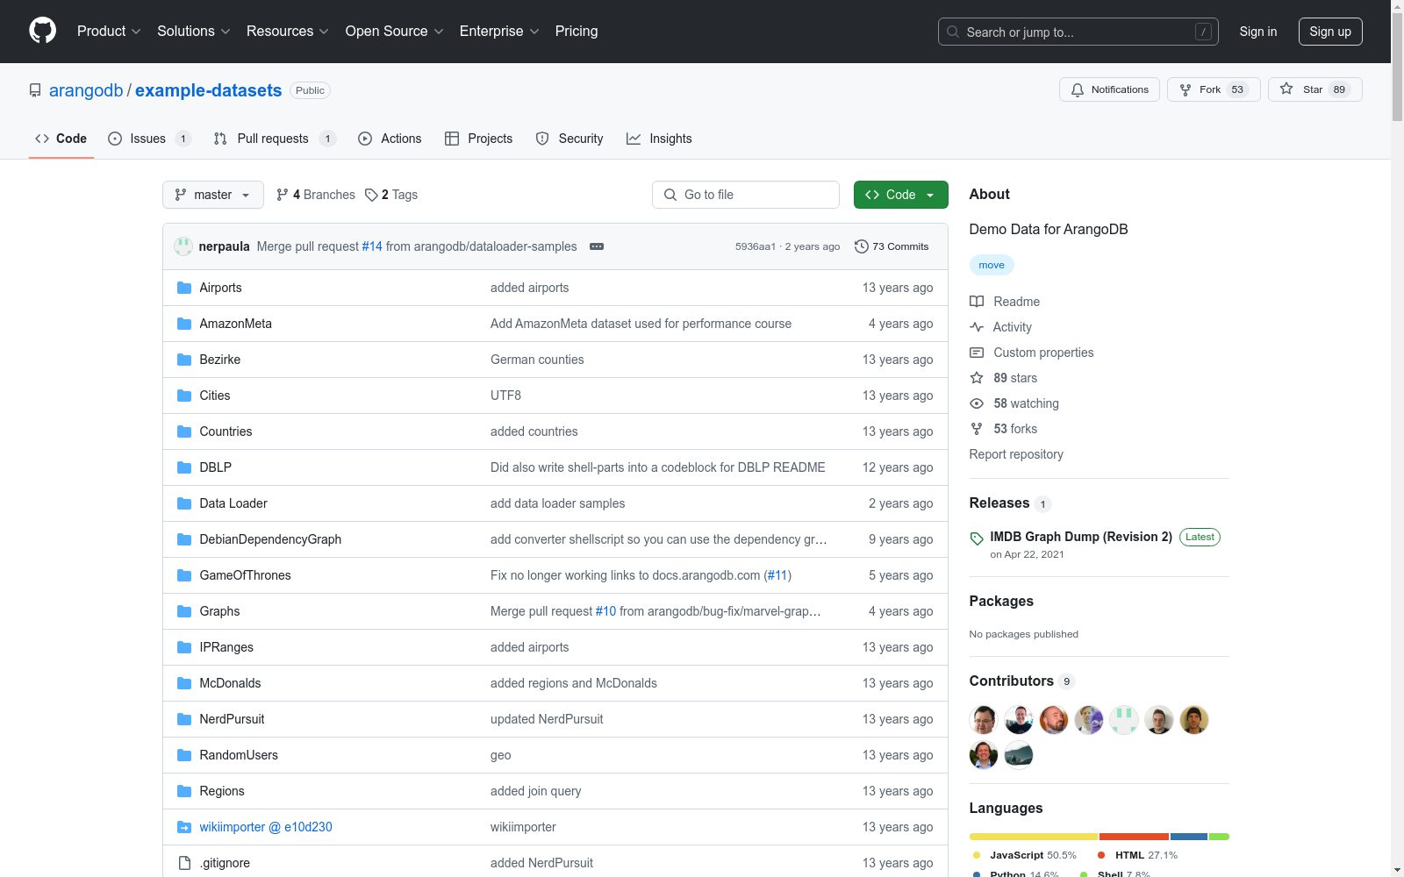1404x877 pixels.
Task: Expand the Product menu
Action: point(109,32)
